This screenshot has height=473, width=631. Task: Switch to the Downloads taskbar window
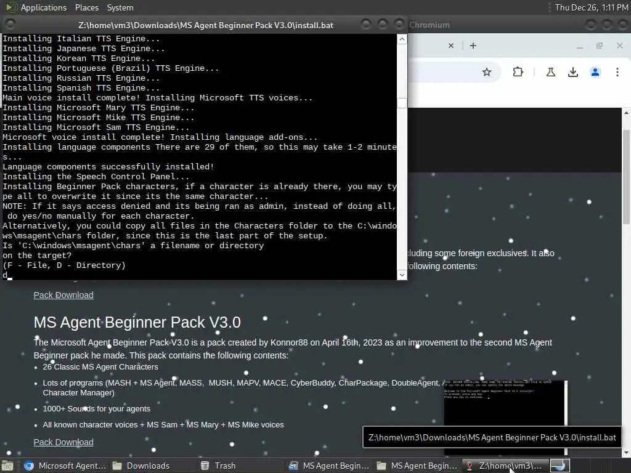(x=141, y=466)
